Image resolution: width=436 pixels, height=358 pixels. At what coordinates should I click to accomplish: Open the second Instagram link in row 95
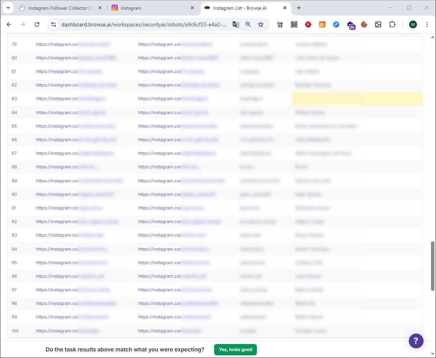coord(174,263)
